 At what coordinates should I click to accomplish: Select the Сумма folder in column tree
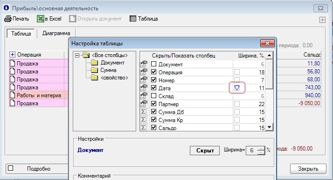[95, 70]
